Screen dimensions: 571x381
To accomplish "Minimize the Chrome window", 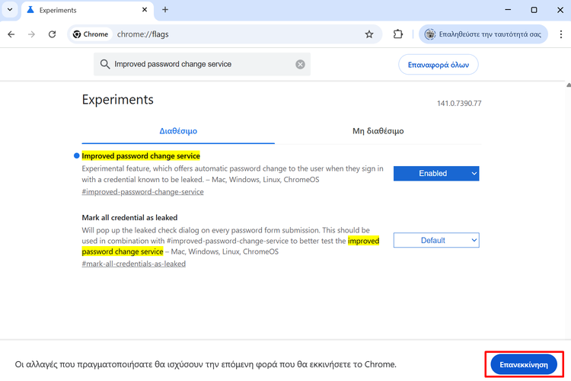I will click(x=508, y=10).
